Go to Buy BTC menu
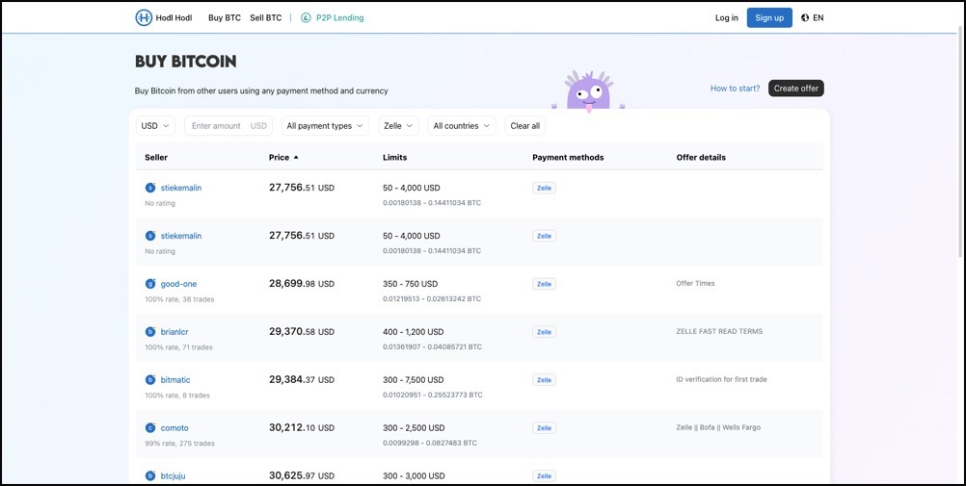Viewport: 966px width, 486px height. 225,18
